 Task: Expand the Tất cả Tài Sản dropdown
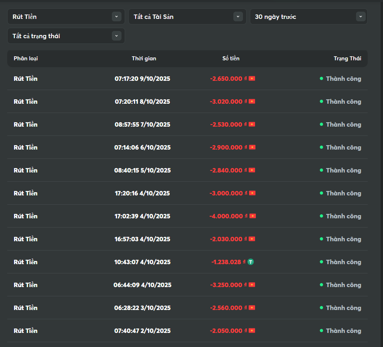(x=187, y=16)
